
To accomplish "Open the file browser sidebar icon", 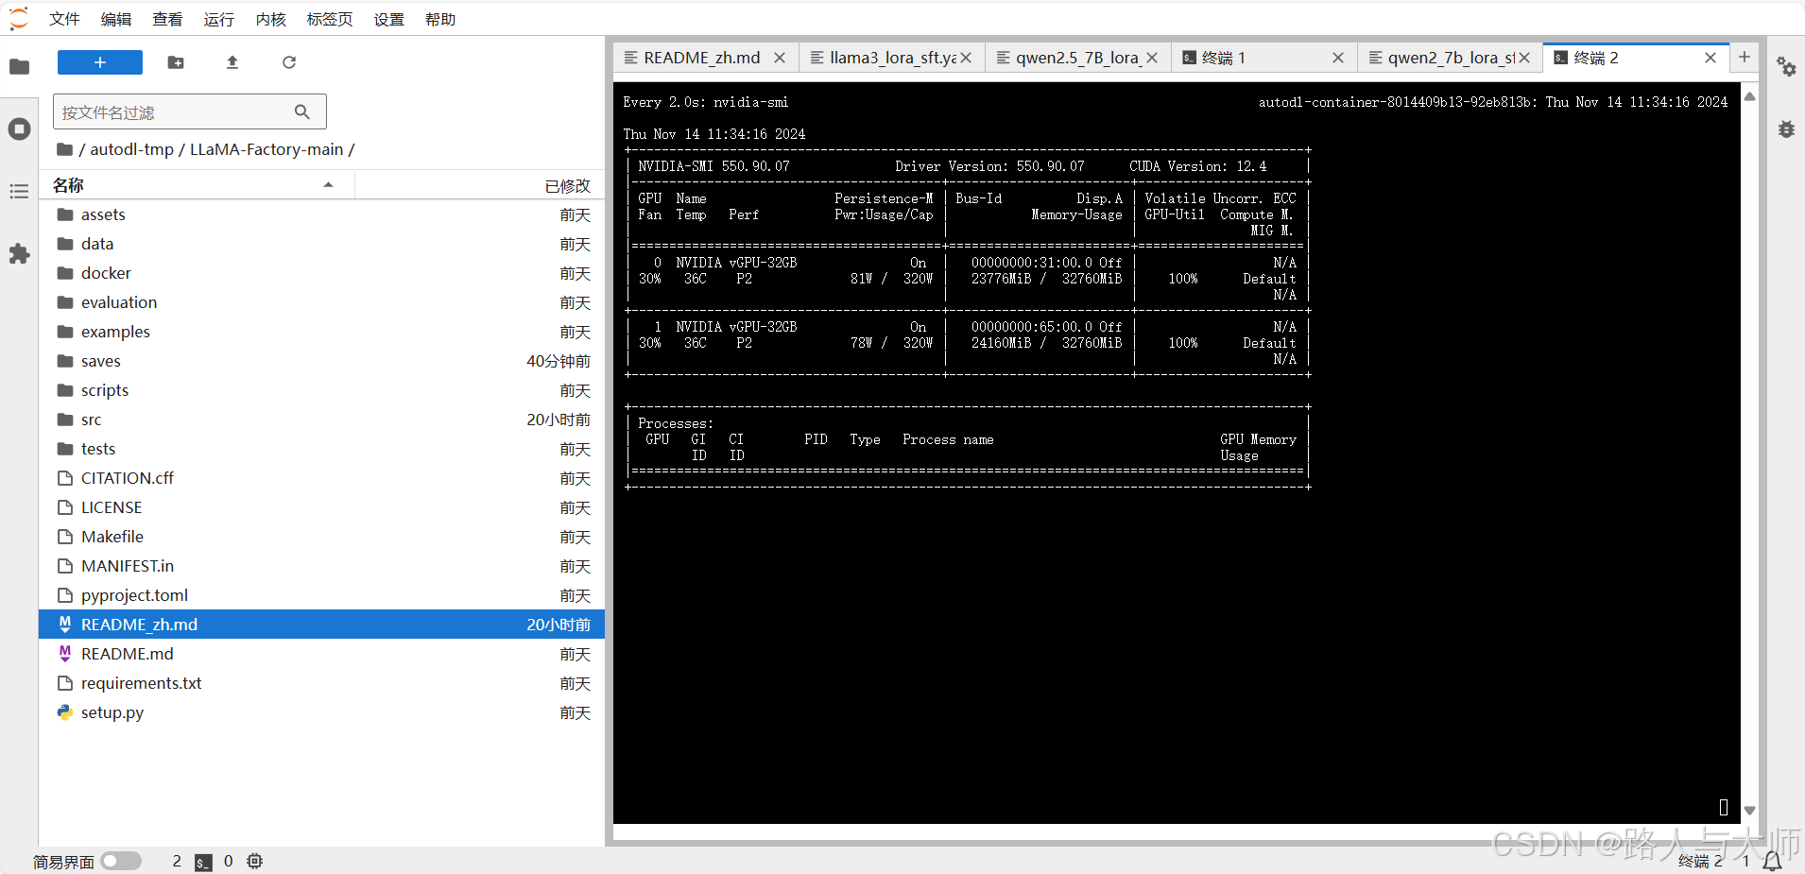I will tap(19, 66).
